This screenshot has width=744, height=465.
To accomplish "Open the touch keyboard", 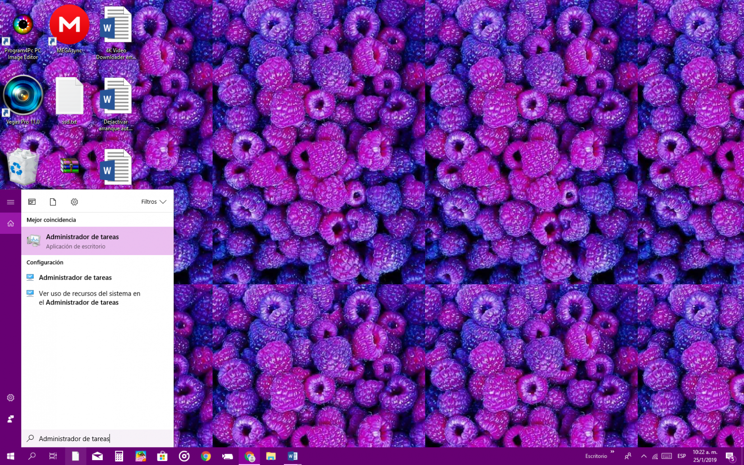I will [667, 456].
